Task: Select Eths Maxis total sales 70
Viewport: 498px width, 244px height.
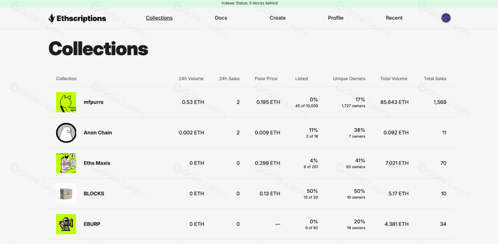Action: click(x=443, y=163)
